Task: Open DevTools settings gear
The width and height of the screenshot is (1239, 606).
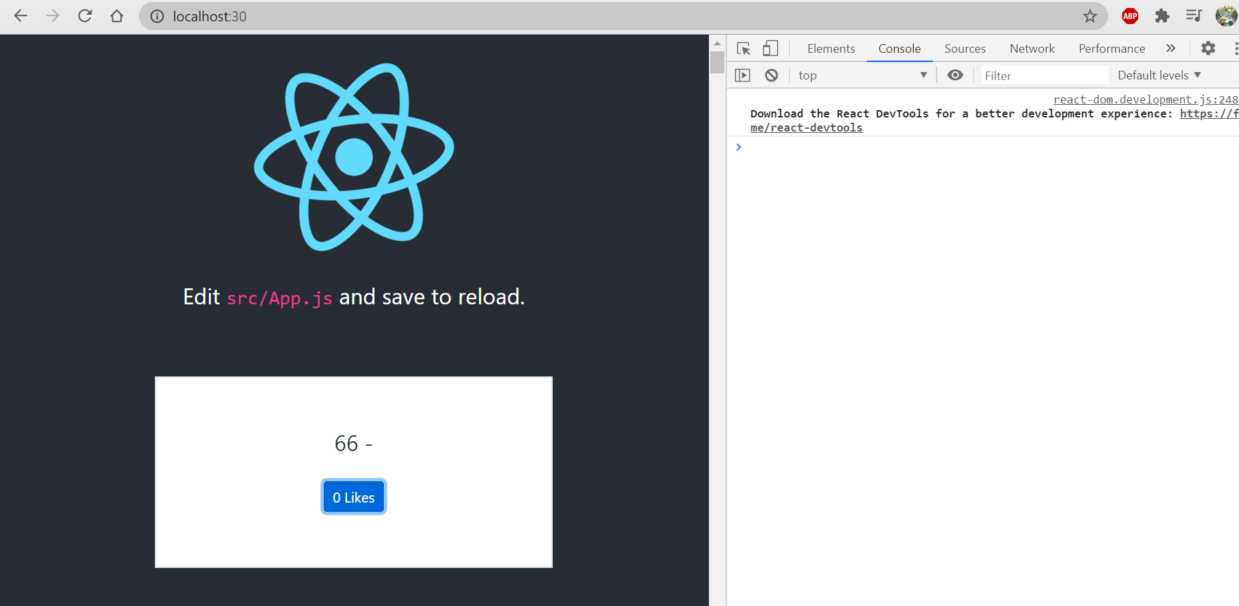Action: pos(1208,48)
